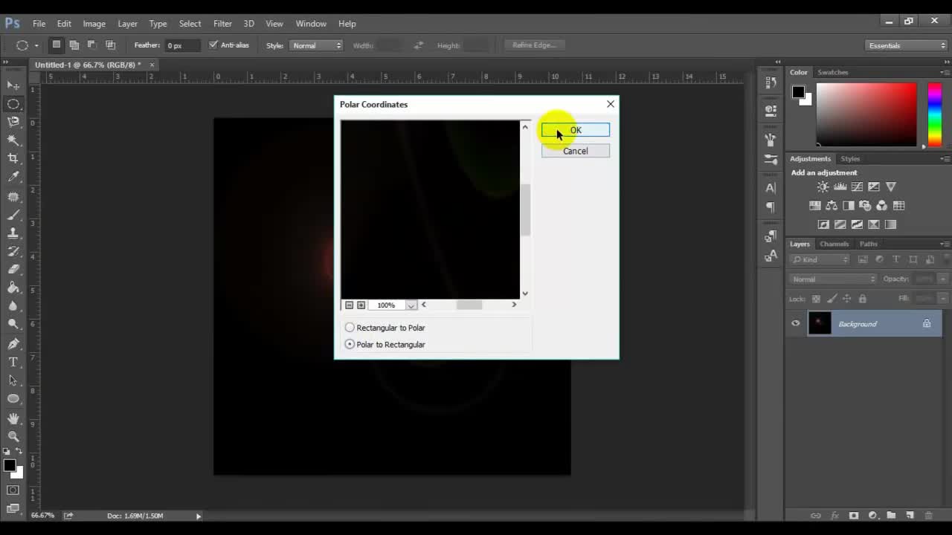Select Rectangular to Polar option
Image resolution: width=952 pixels, height=535 pixels.
pyautogui.click(x=350, y=328)
